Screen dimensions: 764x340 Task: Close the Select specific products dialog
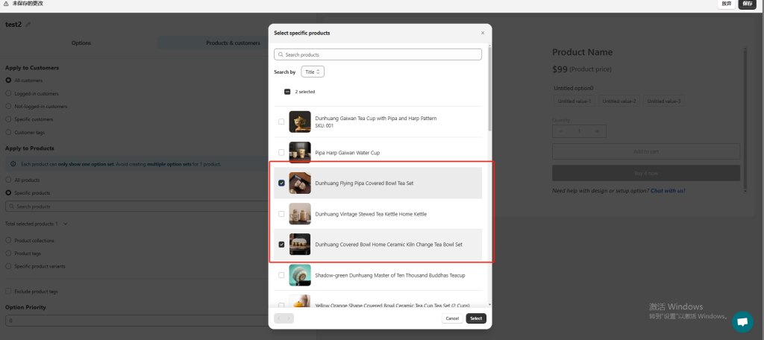click(482, 33)
